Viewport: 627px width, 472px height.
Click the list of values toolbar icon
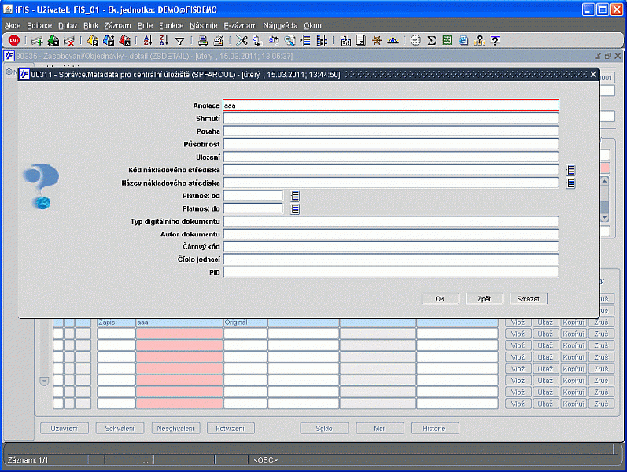tap(305, 40)
